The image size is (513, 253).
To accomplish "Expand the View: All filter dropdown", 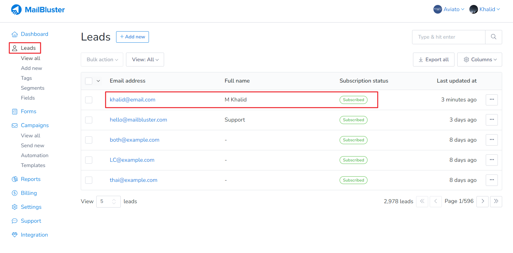I will point(145,60).
